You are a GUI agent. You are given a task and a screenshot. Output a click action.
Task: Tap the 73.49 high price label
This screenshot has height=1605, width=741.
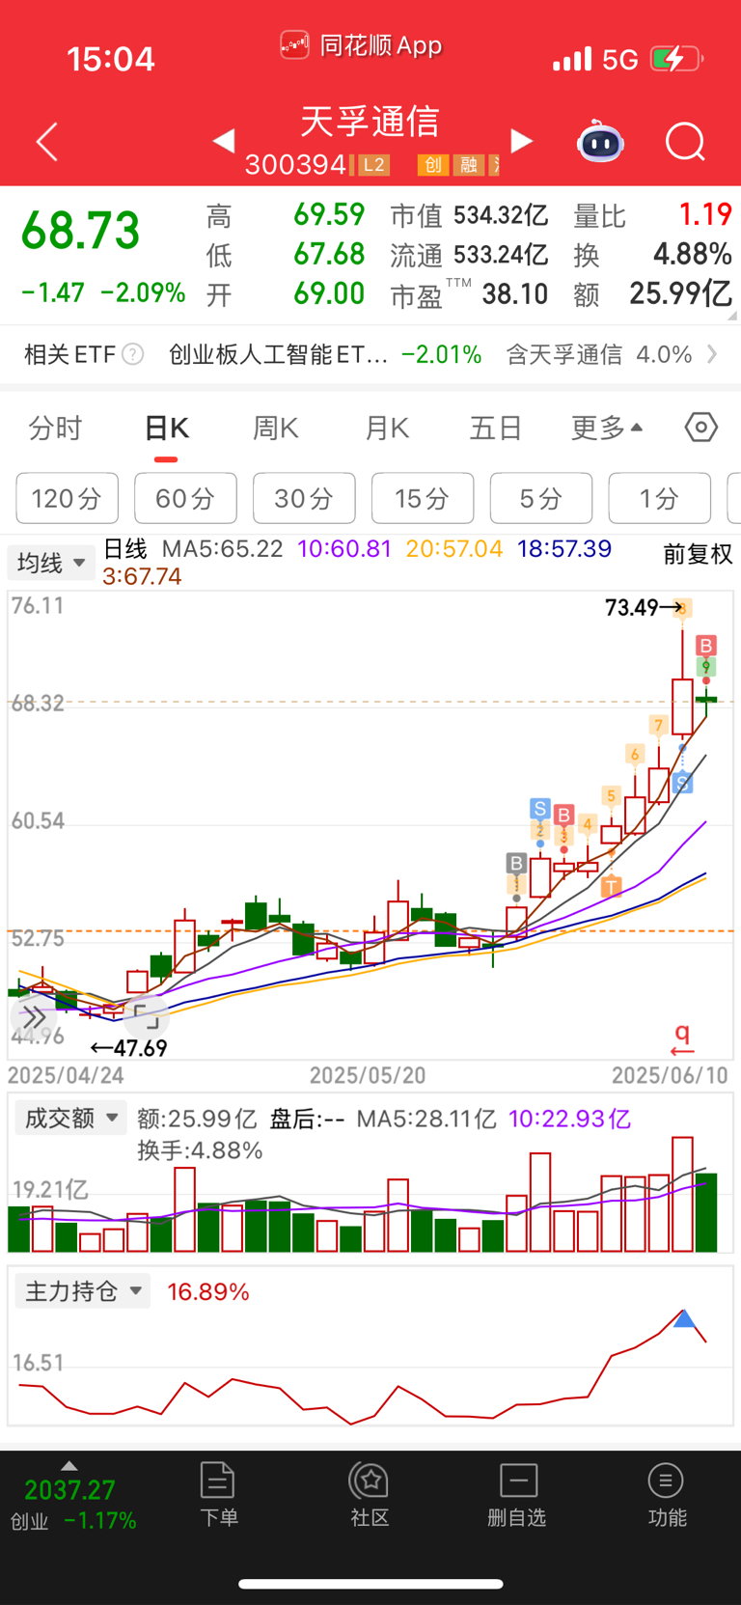click(631, 607)
